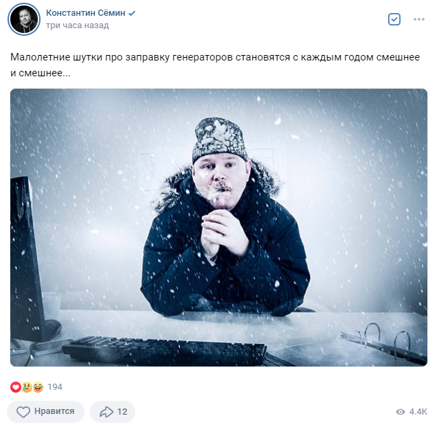Click the snow-covered hat in the photo
Screen dimensions: 439x427
click(x=219, y=140)
